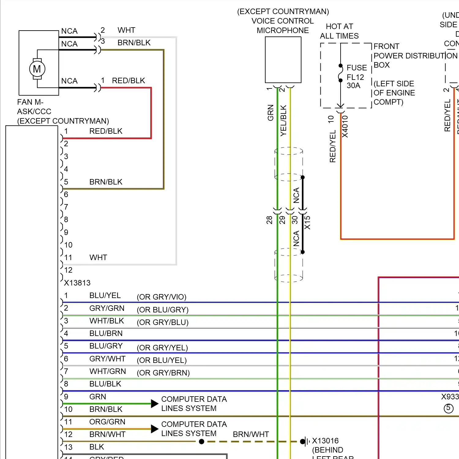This screenshot has width=459, height=459.
Task: Select connector label X13813
Action: [77, 283]
